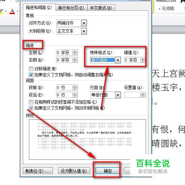The height and width of the screenshot is (185, 185).
Task: Click the 制表位 button
Action: tap(38, 171)
